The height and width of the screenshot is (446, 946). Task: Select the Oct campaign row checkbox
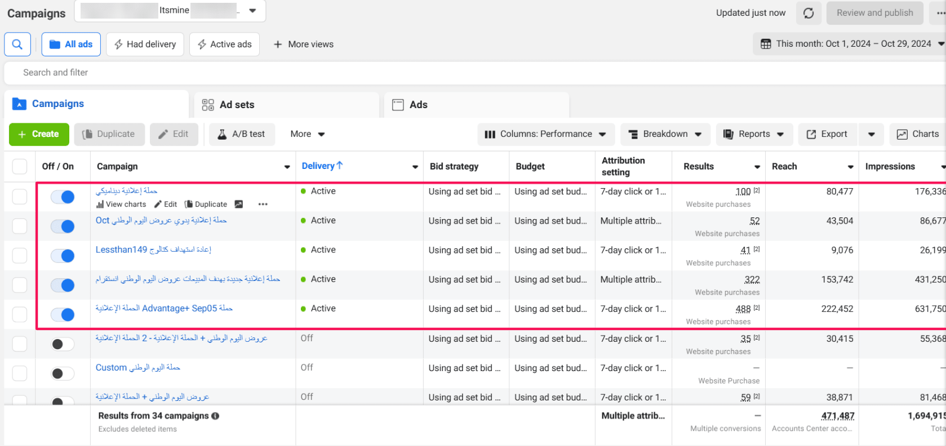tap(20, 226)
